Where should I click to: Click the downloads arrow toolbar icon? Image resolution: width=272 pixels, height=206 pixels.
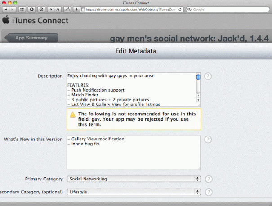coord(32,9)
